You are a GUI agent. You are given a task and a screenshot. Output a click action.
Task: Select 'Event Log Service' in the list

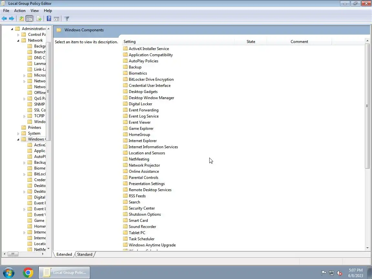pyautogui.click(x=143, y=116)
